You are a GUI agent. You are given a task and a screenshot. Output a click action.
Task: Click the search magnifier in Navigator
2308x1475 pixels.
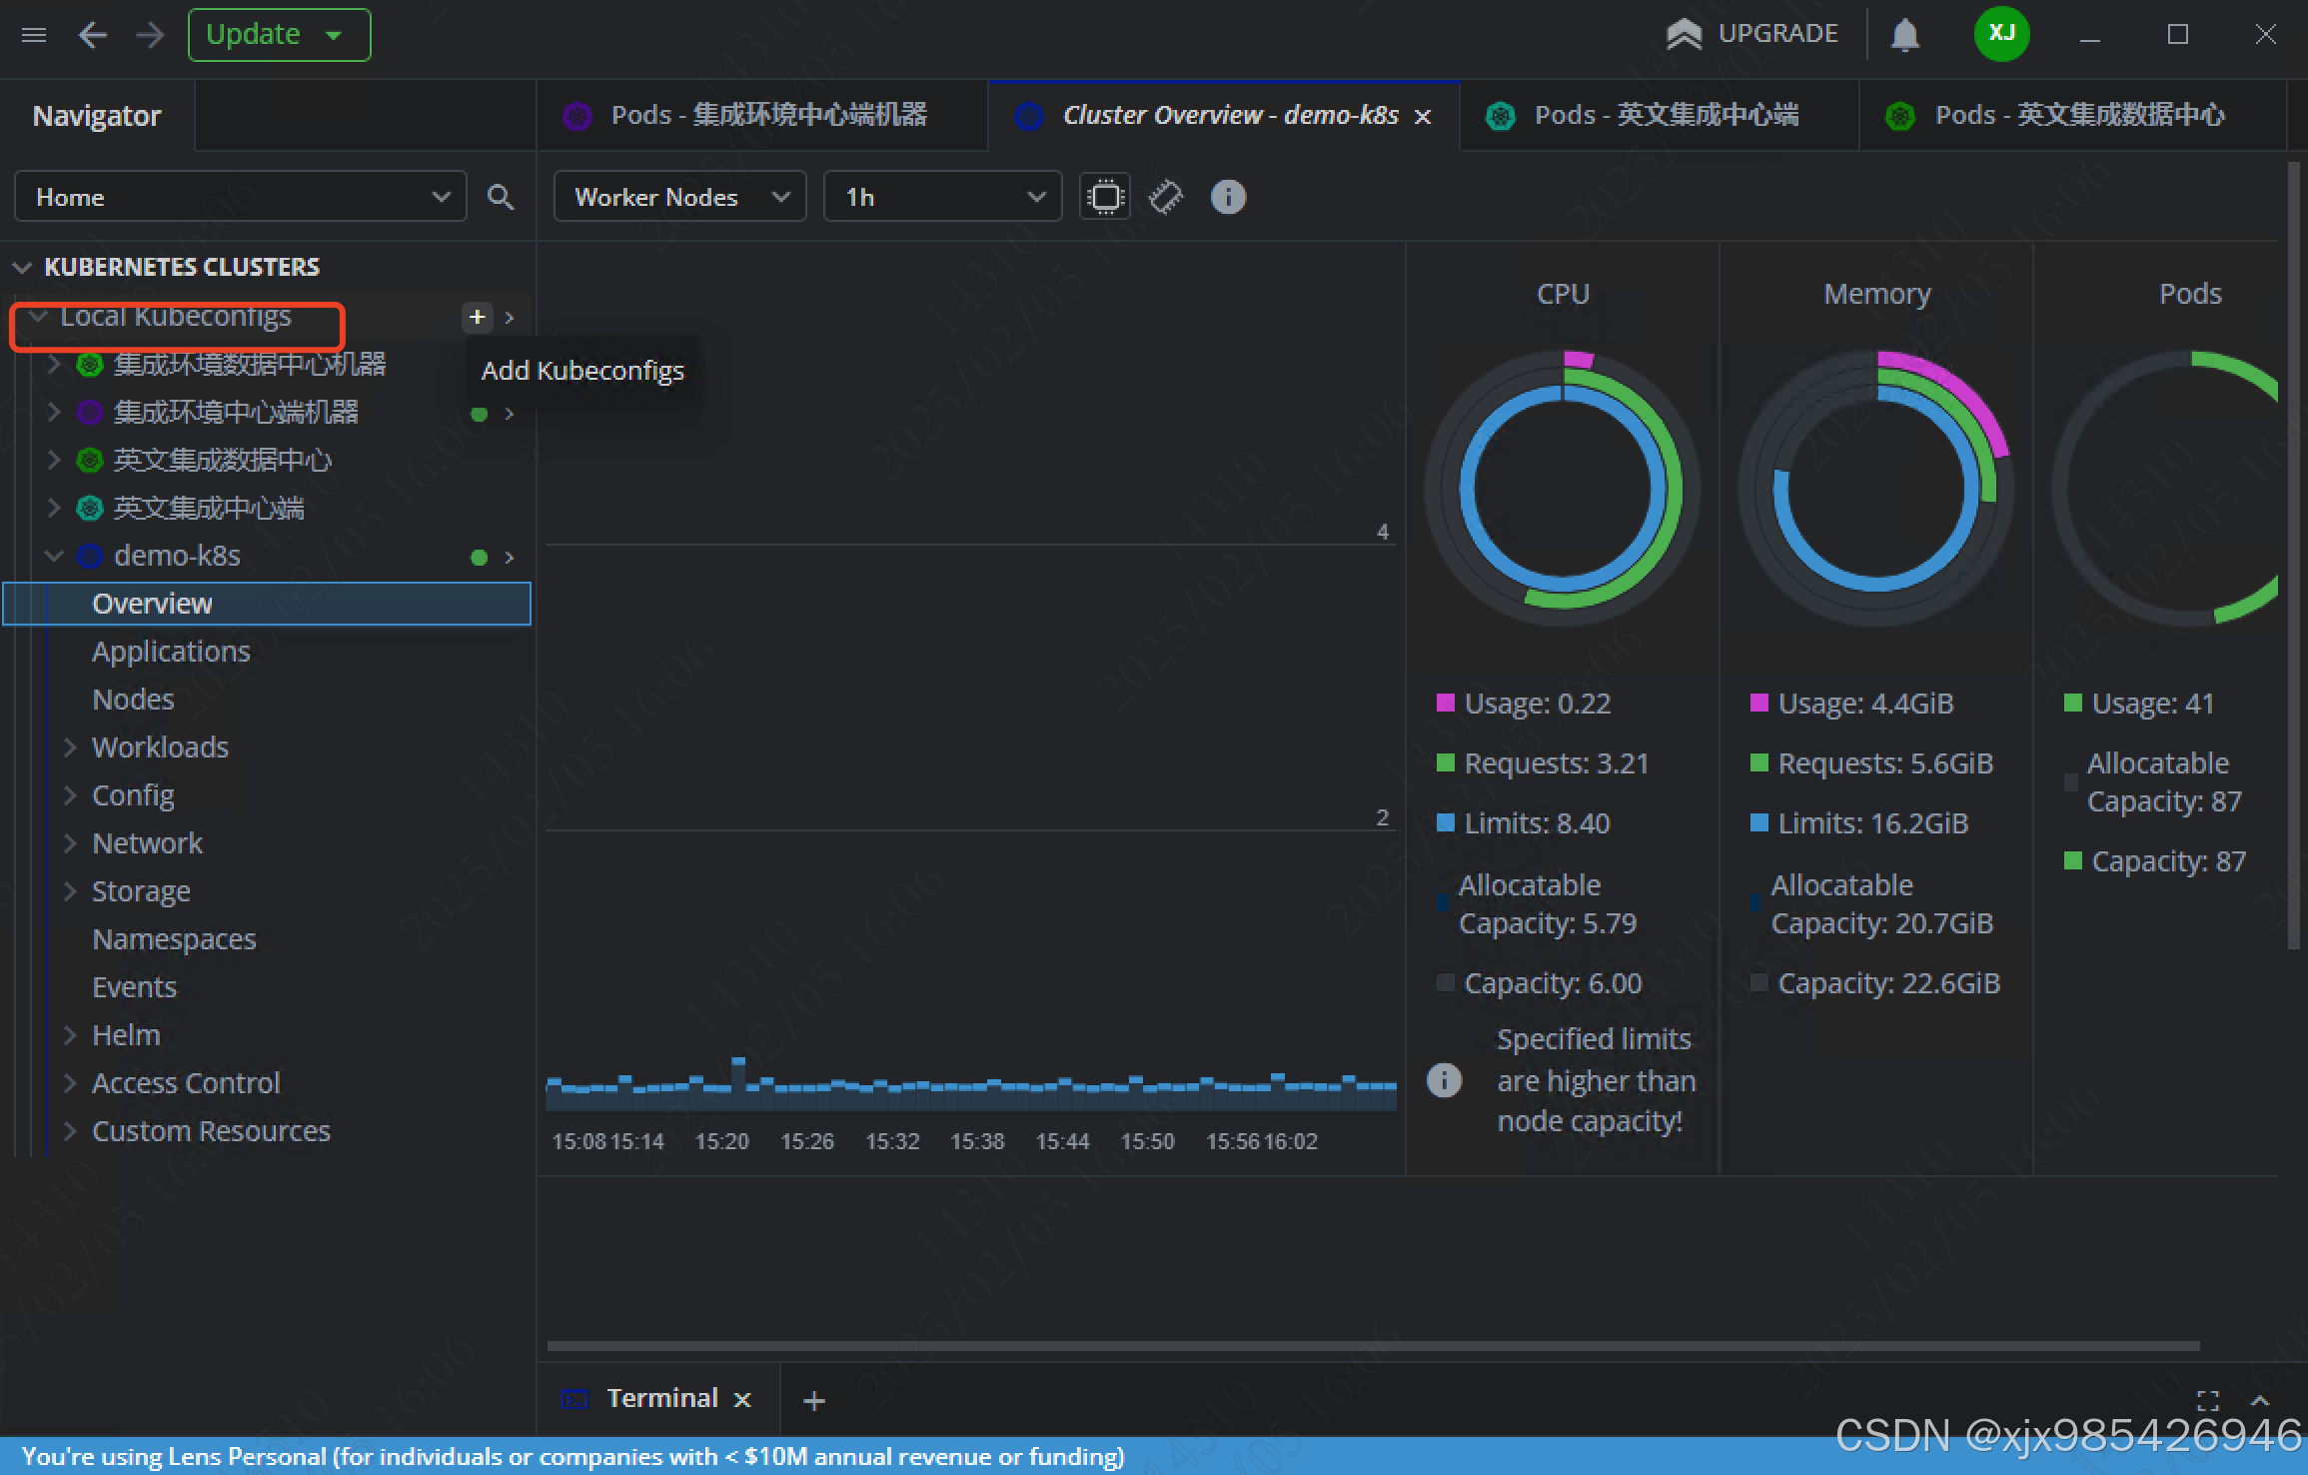(x=501, y=197)
